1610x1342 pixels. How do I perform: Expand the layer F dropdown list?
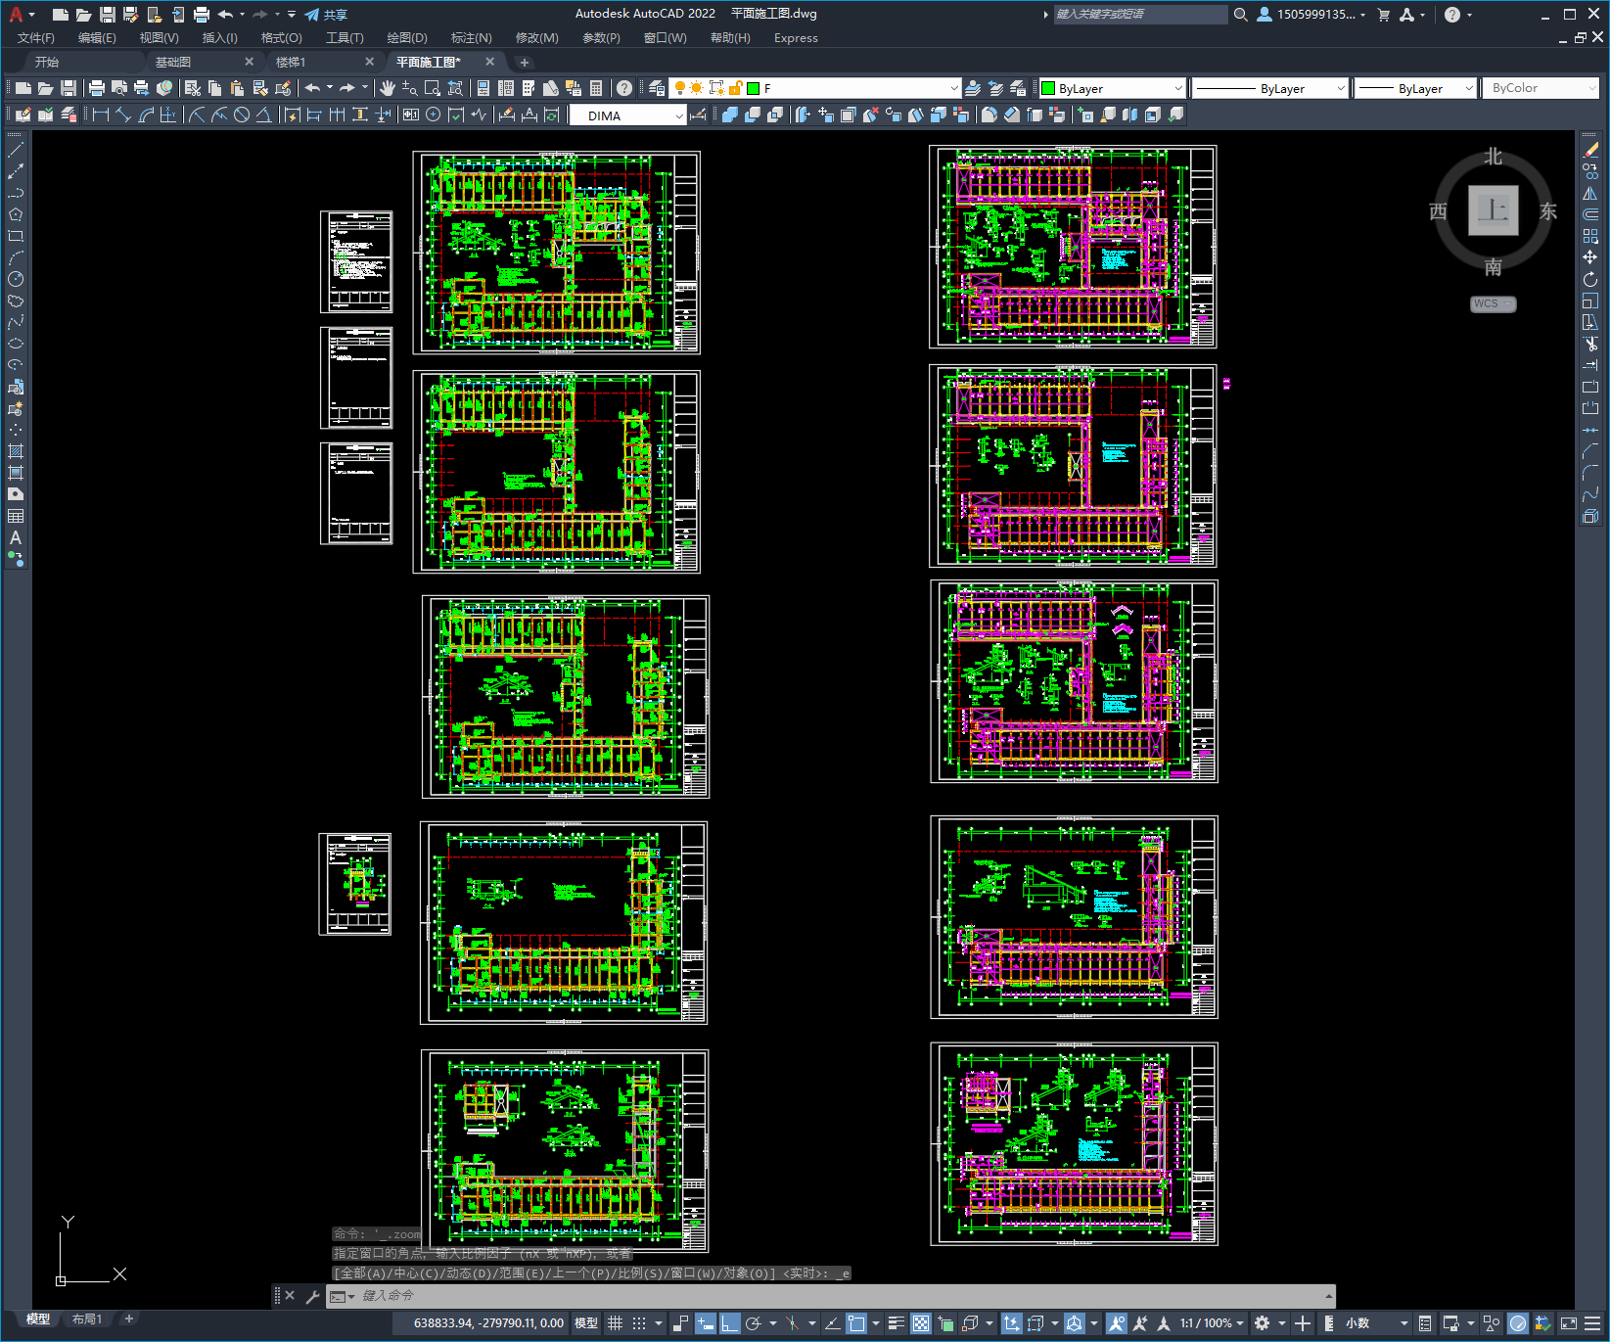(954, 88)
